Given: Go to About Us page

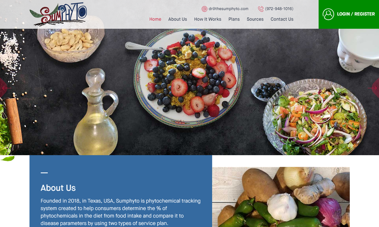Looking at the screenshot, I should pyautogui.click(x=177, y=19).
